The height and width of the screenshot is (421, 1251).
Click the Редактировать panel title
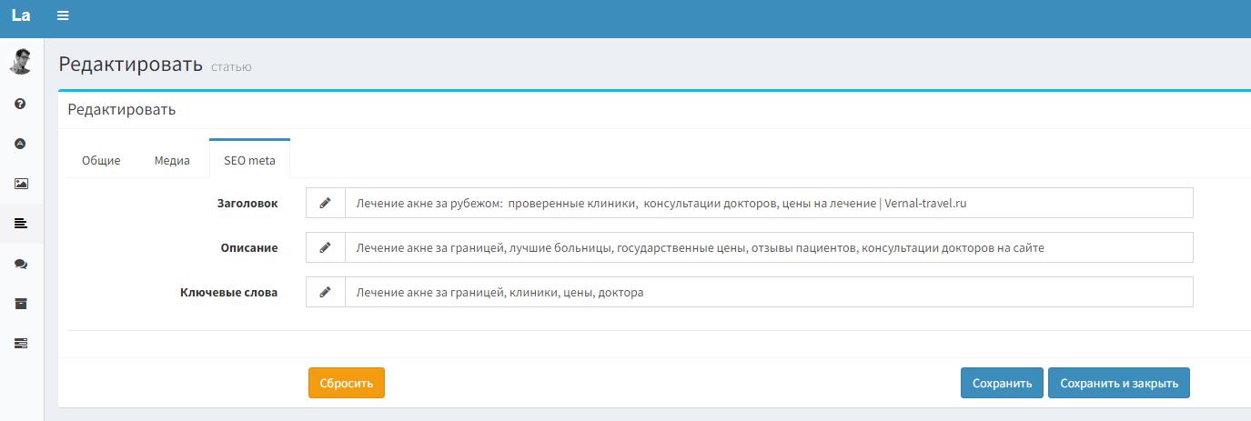coord(122,109)
